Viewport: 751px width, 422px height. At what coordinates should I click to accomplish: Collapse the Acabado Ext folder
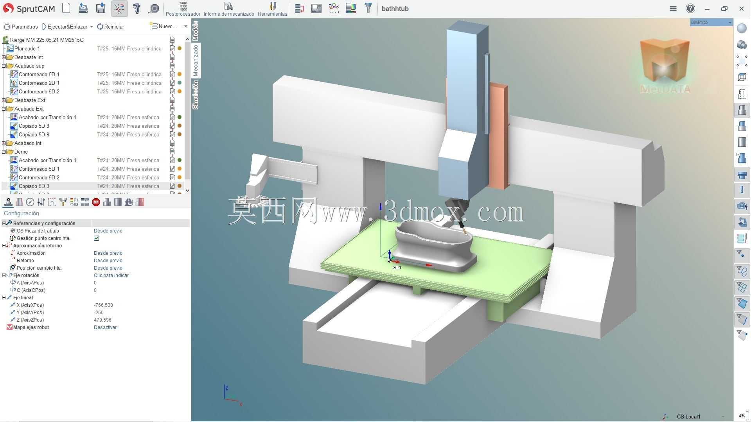4,109
